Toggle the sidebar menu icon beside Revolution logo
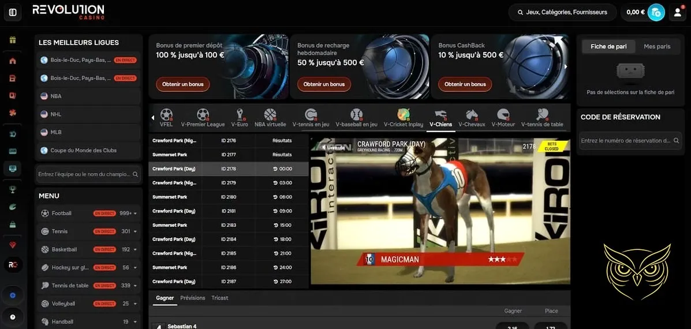 click(x=13, y=12)
